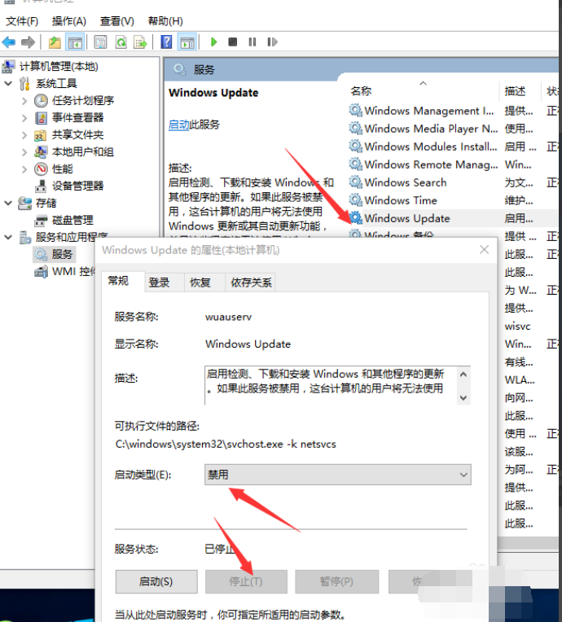562x622 pixels.
Task: Expand the 任务计划程序 node
Action: click(x=24, y=101)
